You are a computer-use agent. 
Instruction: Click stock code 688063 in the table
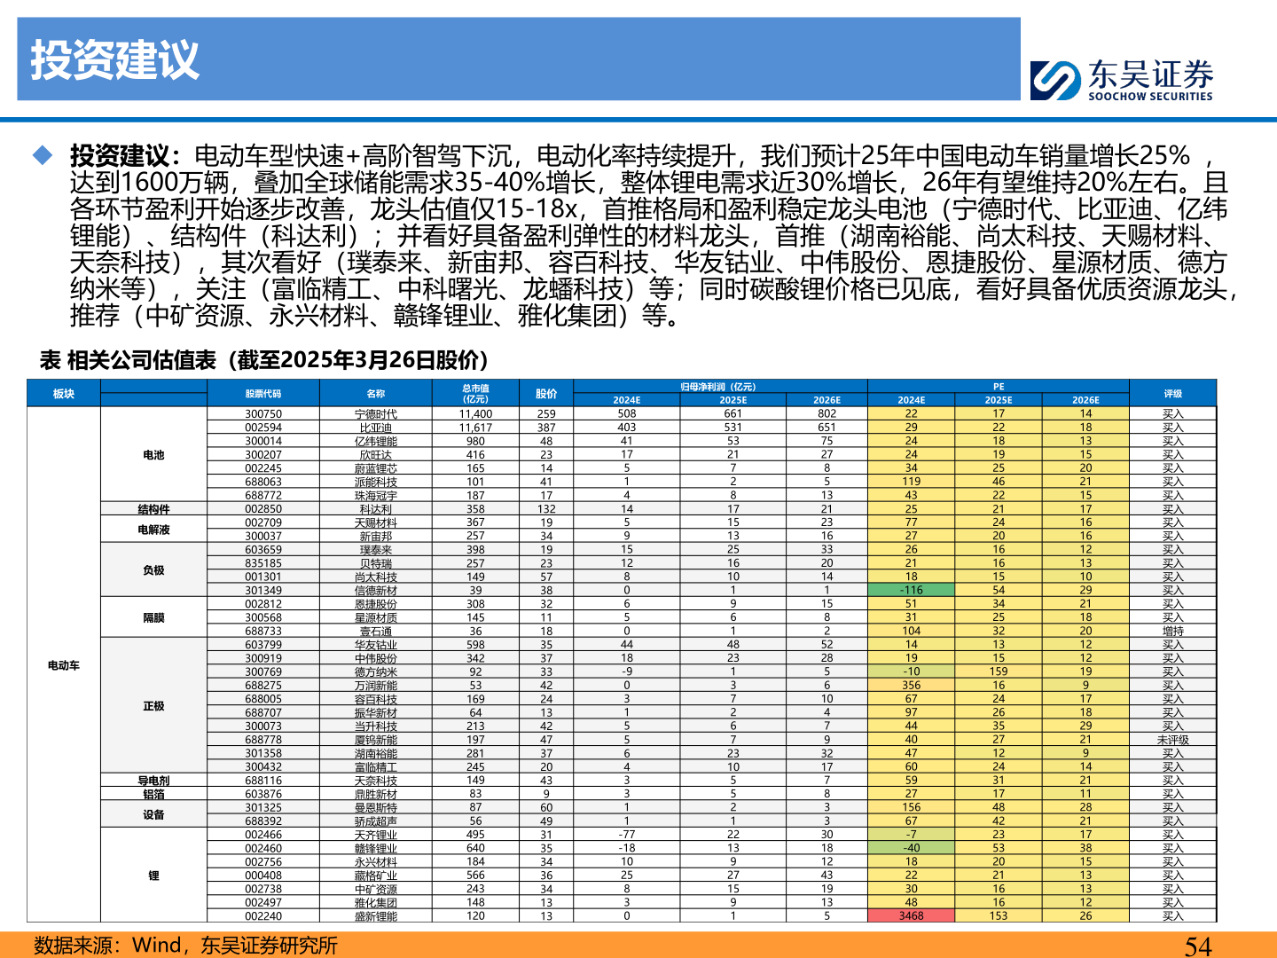[263, 482]
